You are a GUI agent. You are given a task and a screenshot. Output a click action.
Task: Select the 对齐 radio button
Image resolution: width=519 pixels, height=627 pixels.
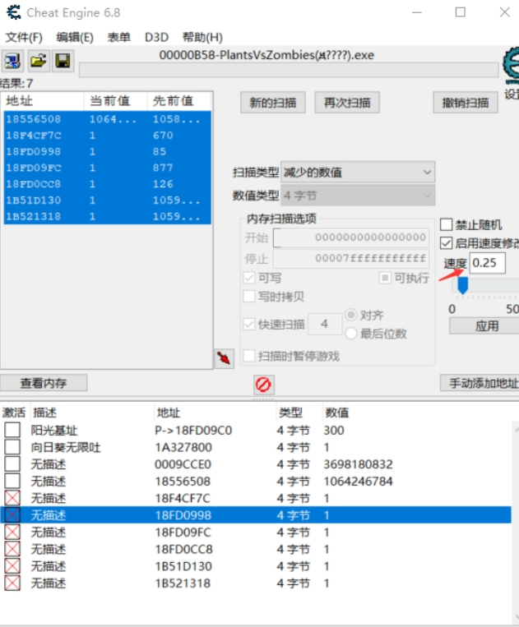[x=351, y=315]
